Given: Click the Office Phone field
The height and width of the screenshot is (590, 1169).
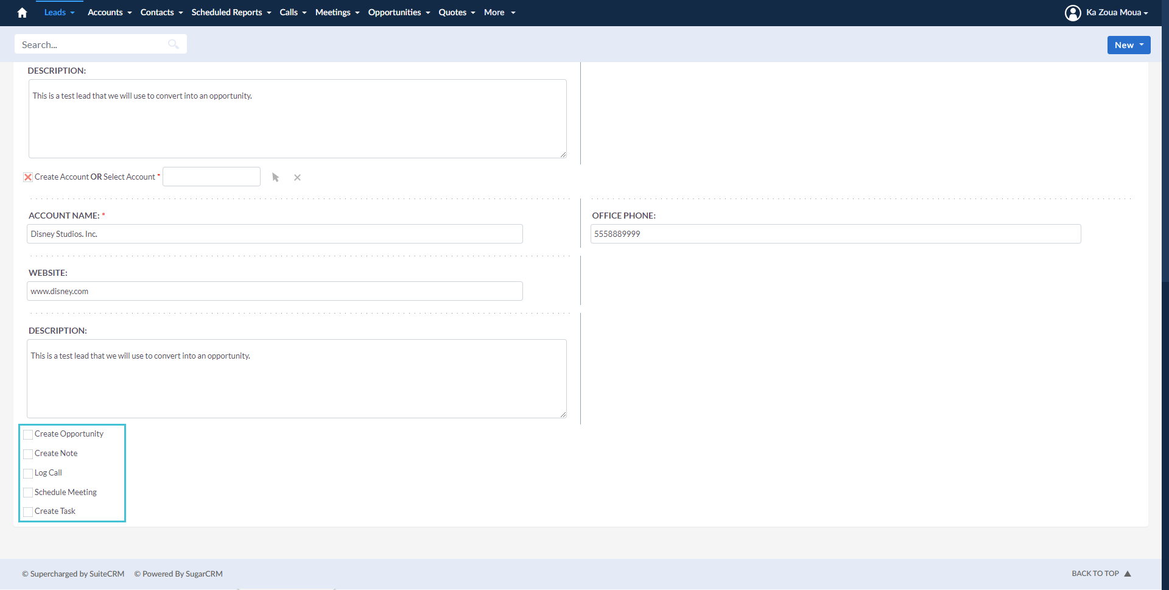Looking at the screenshot, I should tap(835, 234).
